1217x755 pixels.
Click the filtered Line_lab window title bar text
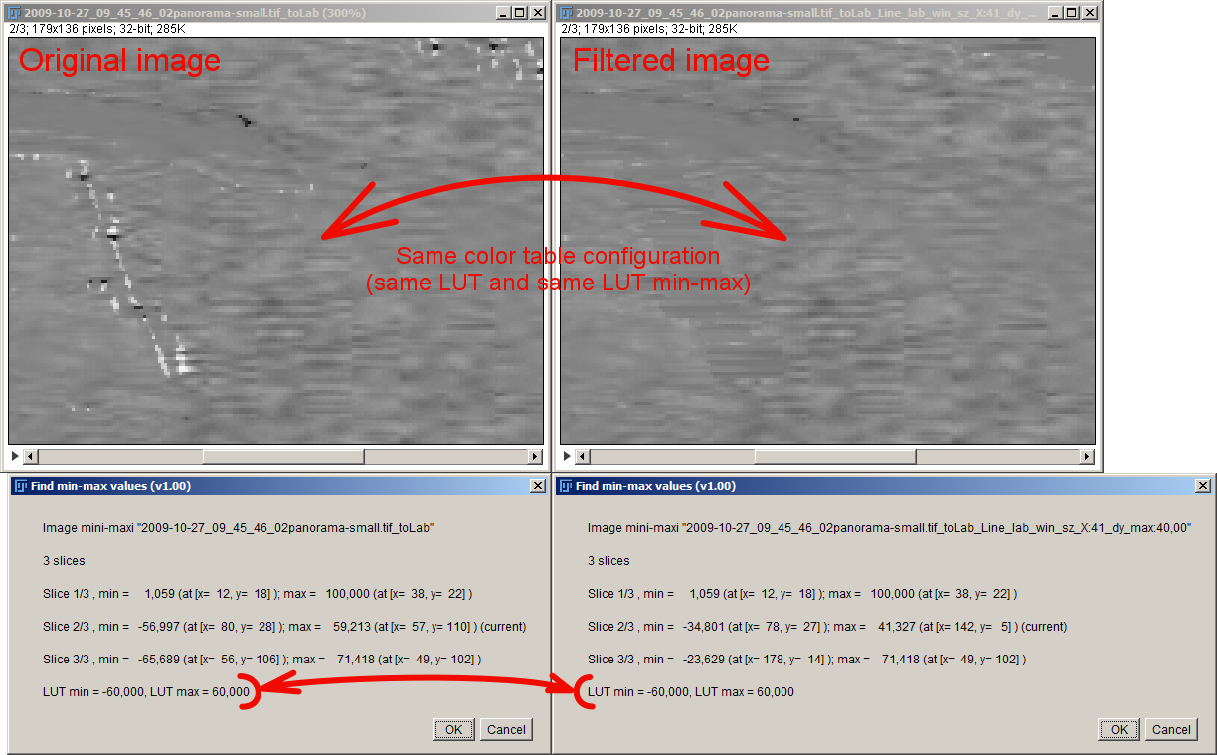(808, 13)
